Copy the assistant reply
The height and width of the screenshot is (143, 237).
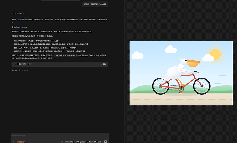[13, 70]
